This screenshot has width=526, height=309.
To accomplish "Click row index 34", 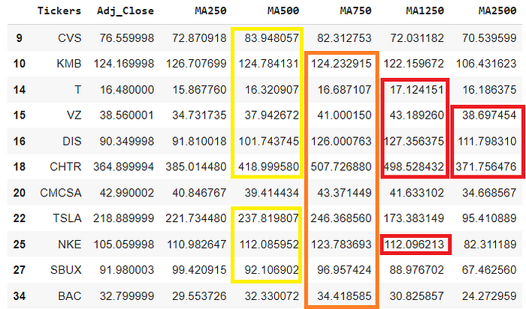I will 19,296.
